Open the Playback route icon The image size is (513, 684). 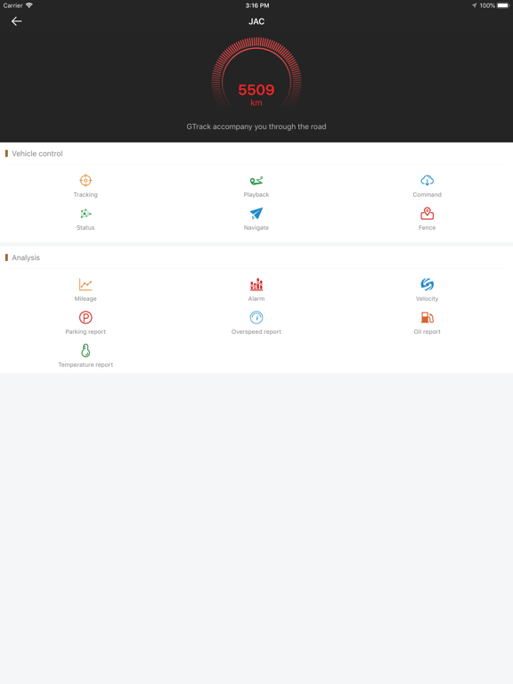pyautogui.click(x=256, y=180)
